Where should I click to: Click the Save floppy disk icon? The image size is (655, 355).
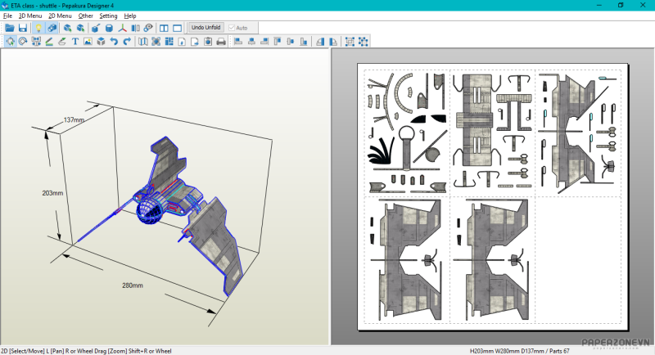point(23,28)
